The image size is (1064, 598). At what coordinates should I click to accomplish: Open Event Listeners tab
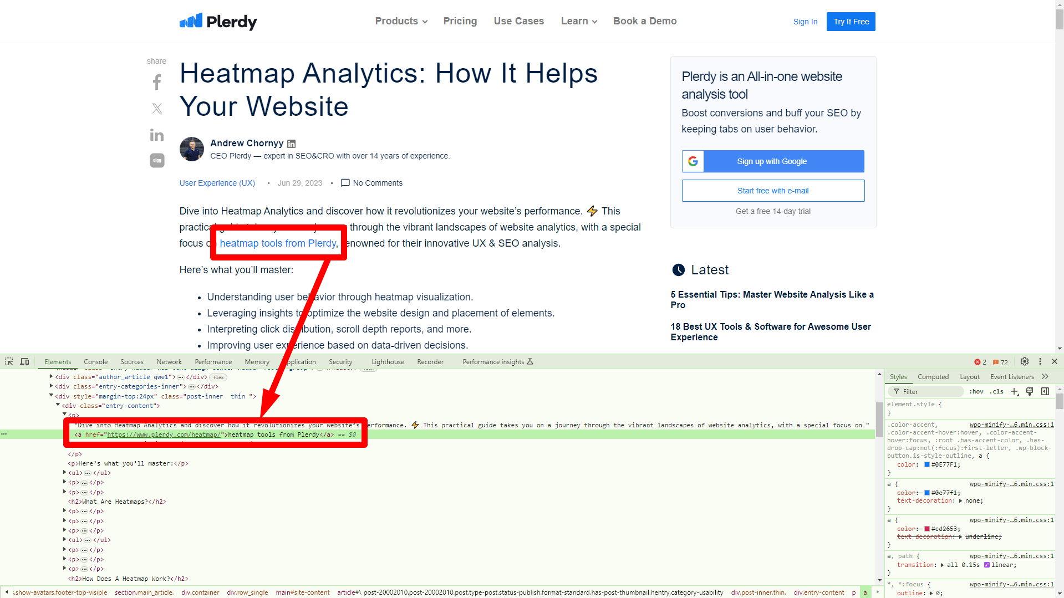[1012, 377]
